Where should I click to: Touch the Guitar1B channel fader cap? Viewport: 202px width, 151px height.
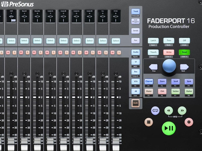64,144
